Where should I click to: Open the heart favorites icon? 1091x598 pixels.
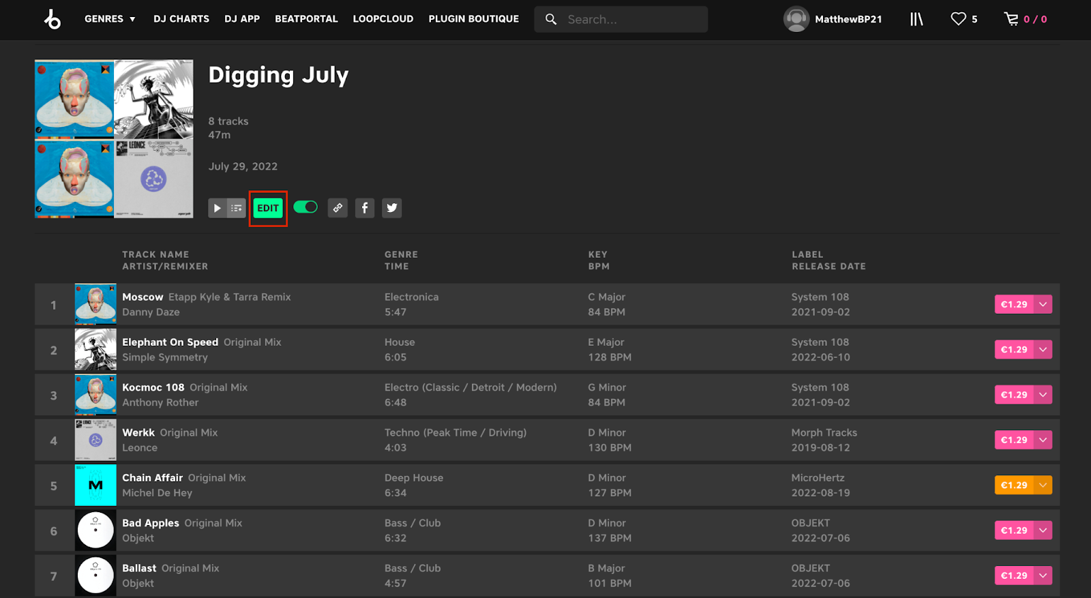(959, 19)
